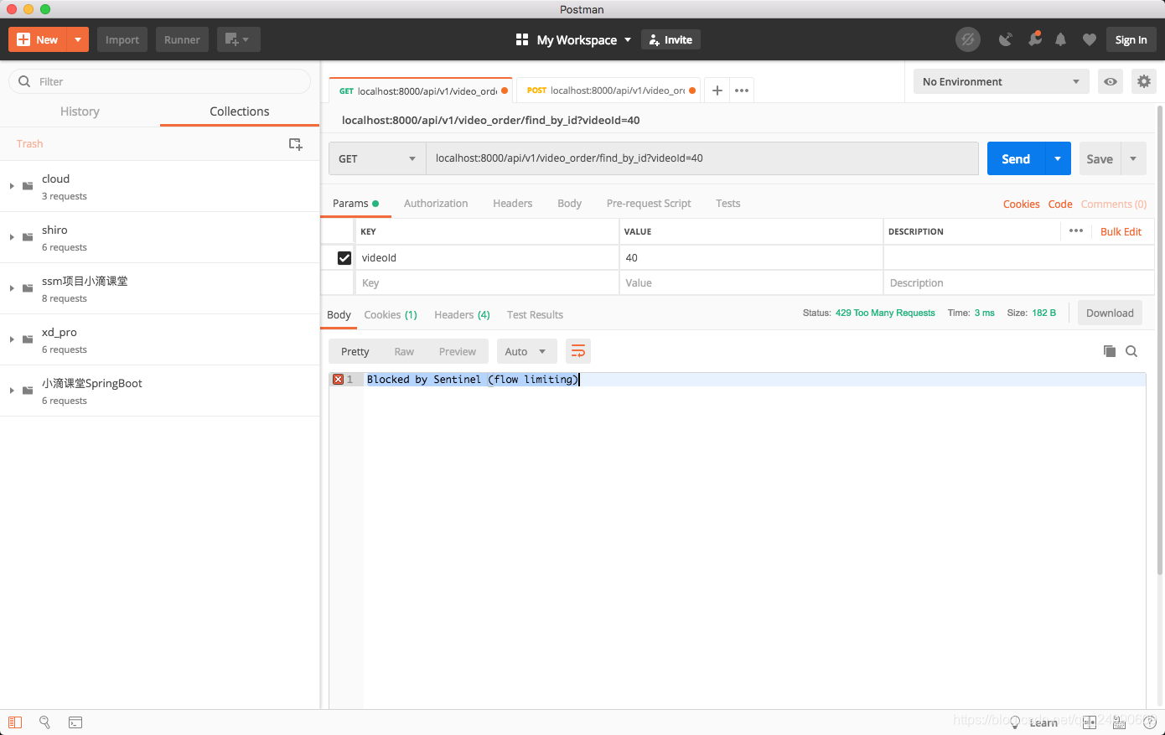Open Bulk Edit for params

[1121, 232]
